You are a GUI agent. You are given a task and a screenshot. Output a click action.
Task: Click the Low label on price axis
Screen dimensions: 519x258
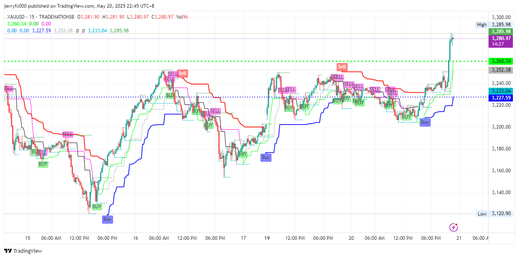482,214
